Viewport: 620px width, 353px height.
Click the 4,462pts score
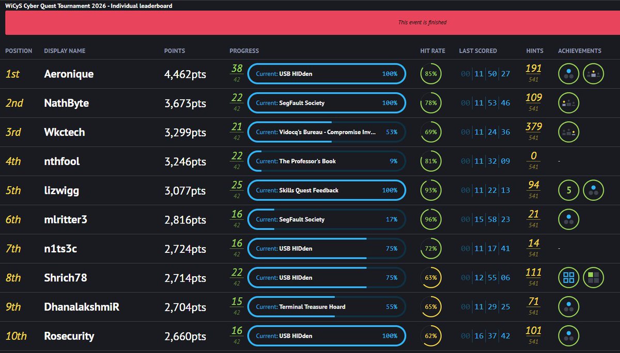[x=185, y=74]
